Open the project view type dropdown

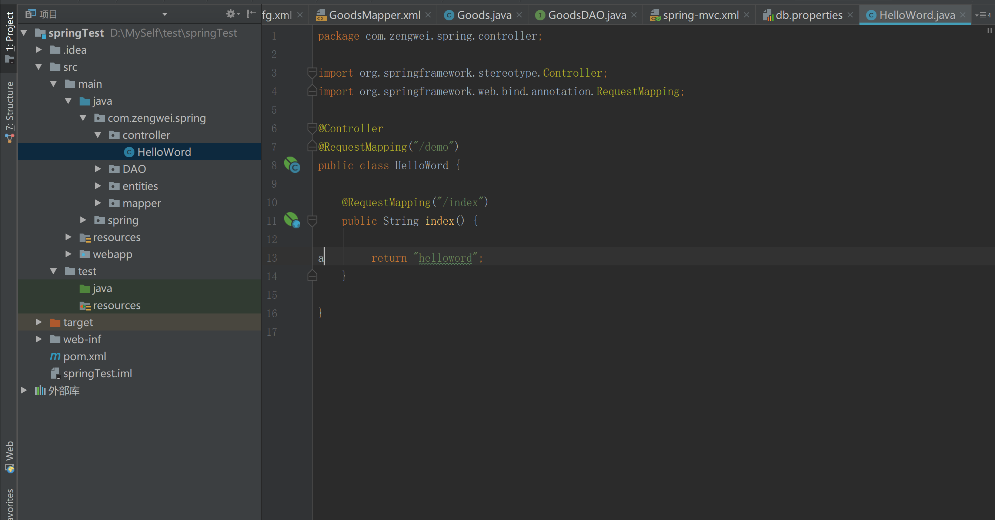coord(164,14)
